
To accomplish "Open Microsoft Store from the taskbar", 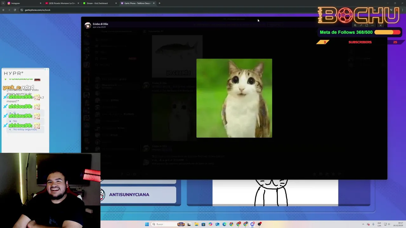I will (203, 224).
